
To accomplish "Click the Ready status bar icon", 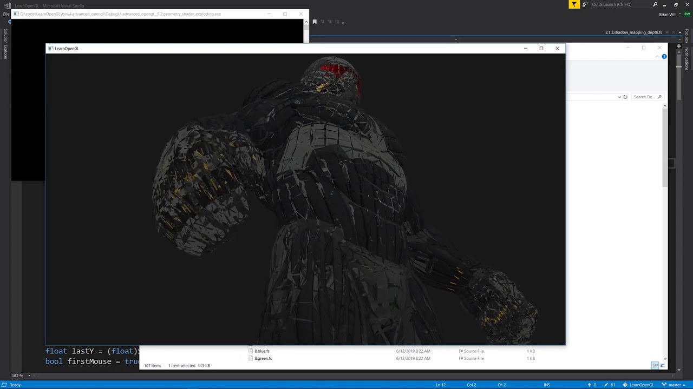I will tap(4, 385).
